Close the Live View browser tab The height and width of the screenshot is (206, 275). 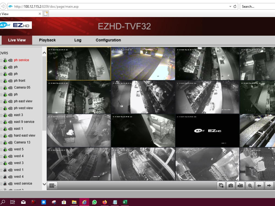tap(40, 14)
